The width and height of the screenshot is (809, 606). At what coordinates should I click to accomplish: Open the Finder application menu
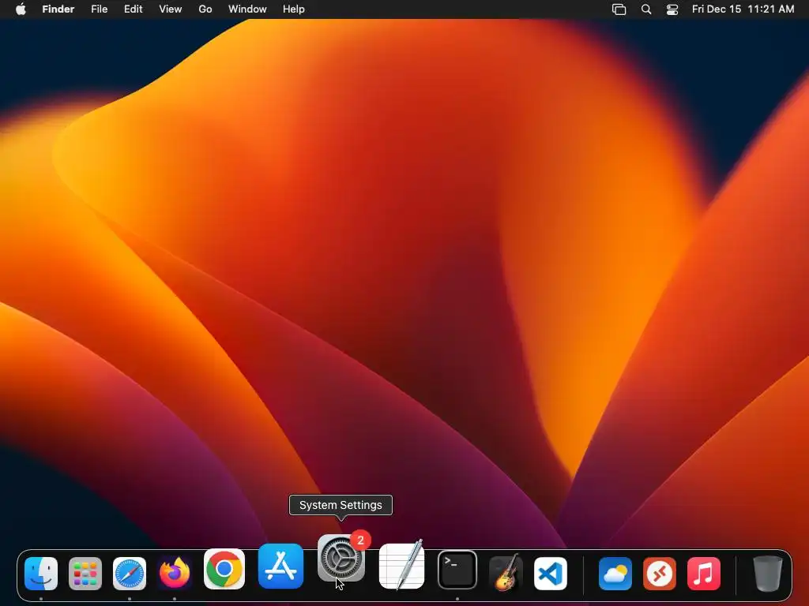tap(58, 9)
